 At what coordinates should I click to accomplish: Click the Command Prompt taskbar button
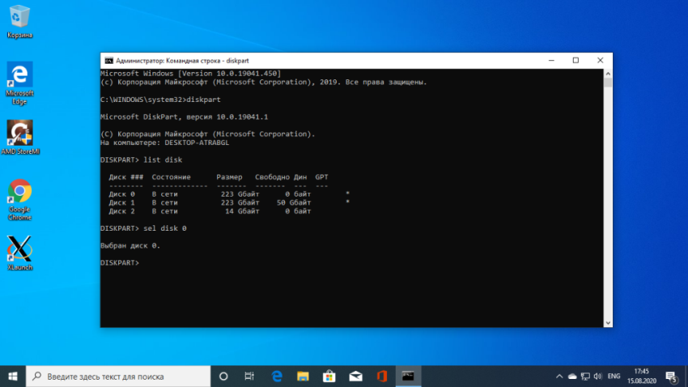(x=409, y=376)
